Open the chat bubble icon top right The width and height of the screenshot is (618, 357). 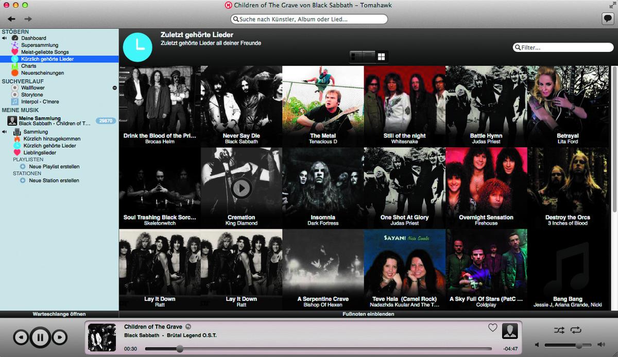(x=607, y=19)
